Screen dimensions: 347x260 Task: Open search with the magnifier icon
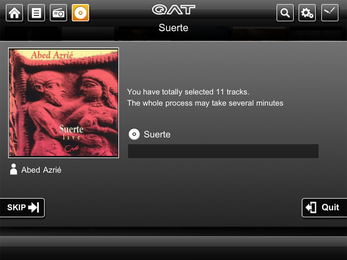pos(285,13)
